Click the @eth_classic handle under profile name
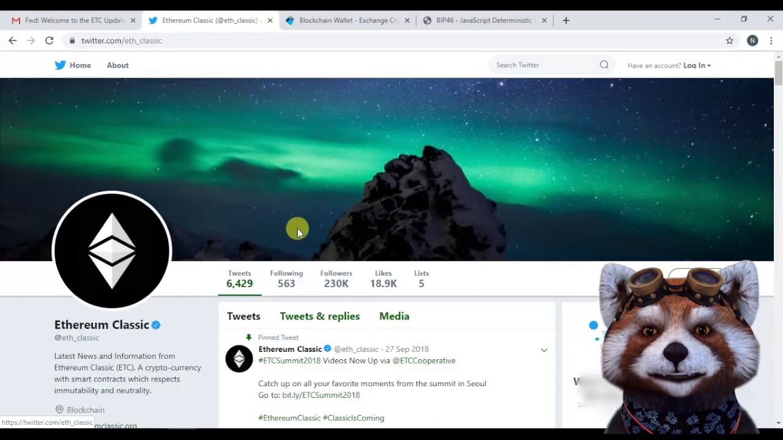 76,337
